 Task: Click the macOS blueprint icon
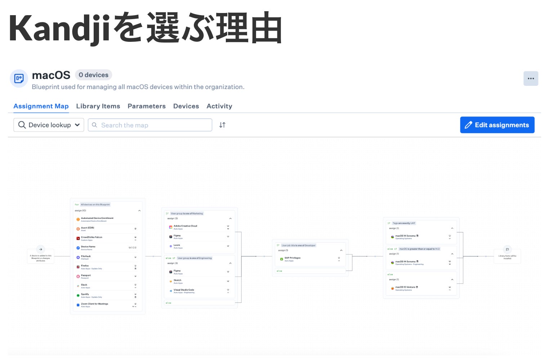coord(19,78)
